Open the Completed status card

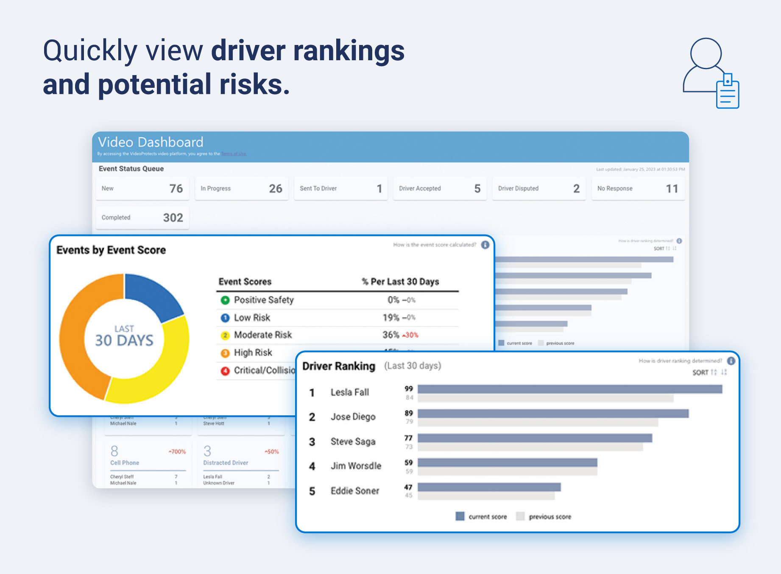pyautogui.click(x=142, y=218)
